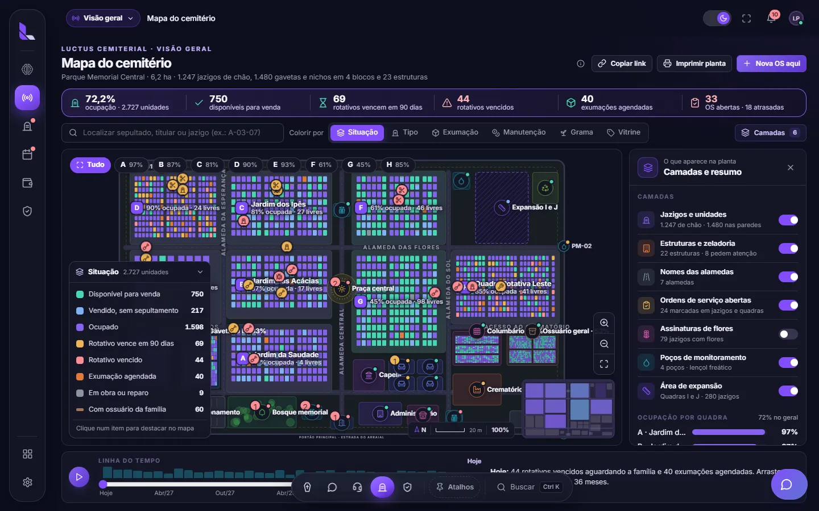819x511 pixels.
Task: Toggle dark mode switch in header
Action: (717, 18)
